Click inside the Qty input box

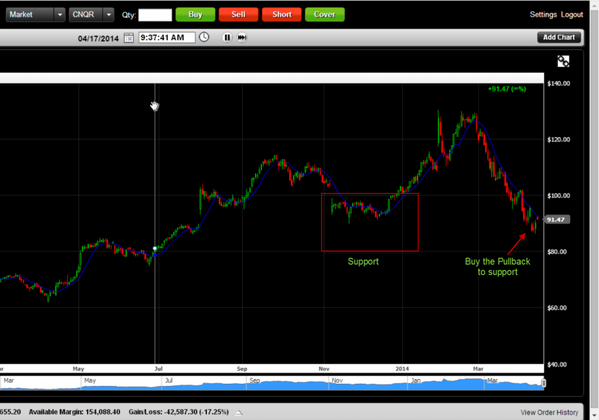tap(156, 15)
